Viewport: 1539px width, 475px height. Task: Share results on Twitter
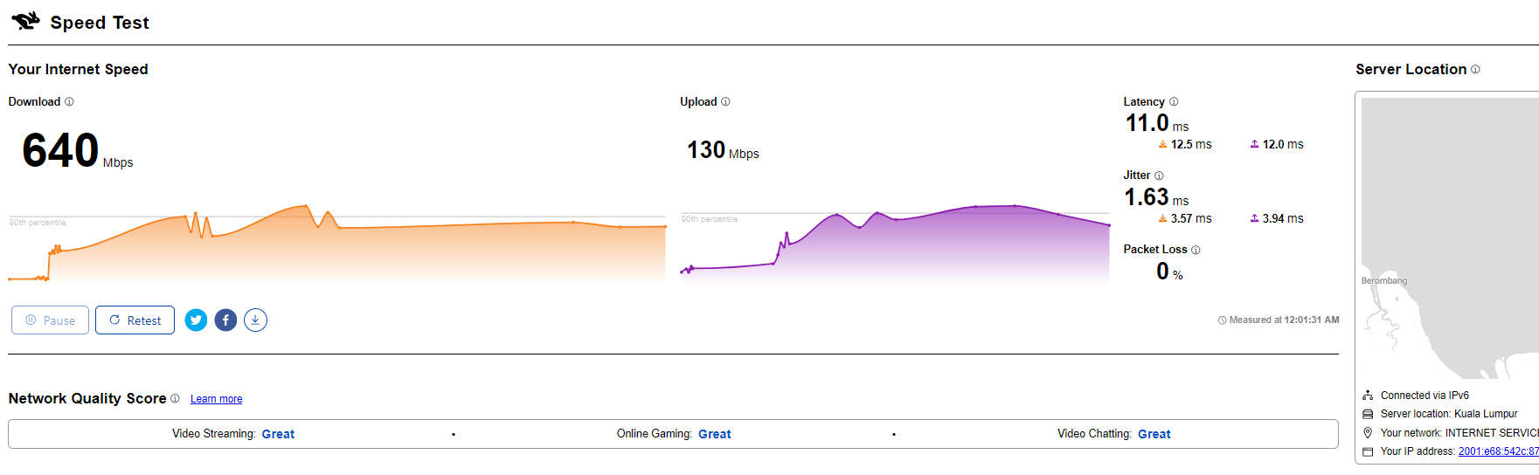point(197,320)
